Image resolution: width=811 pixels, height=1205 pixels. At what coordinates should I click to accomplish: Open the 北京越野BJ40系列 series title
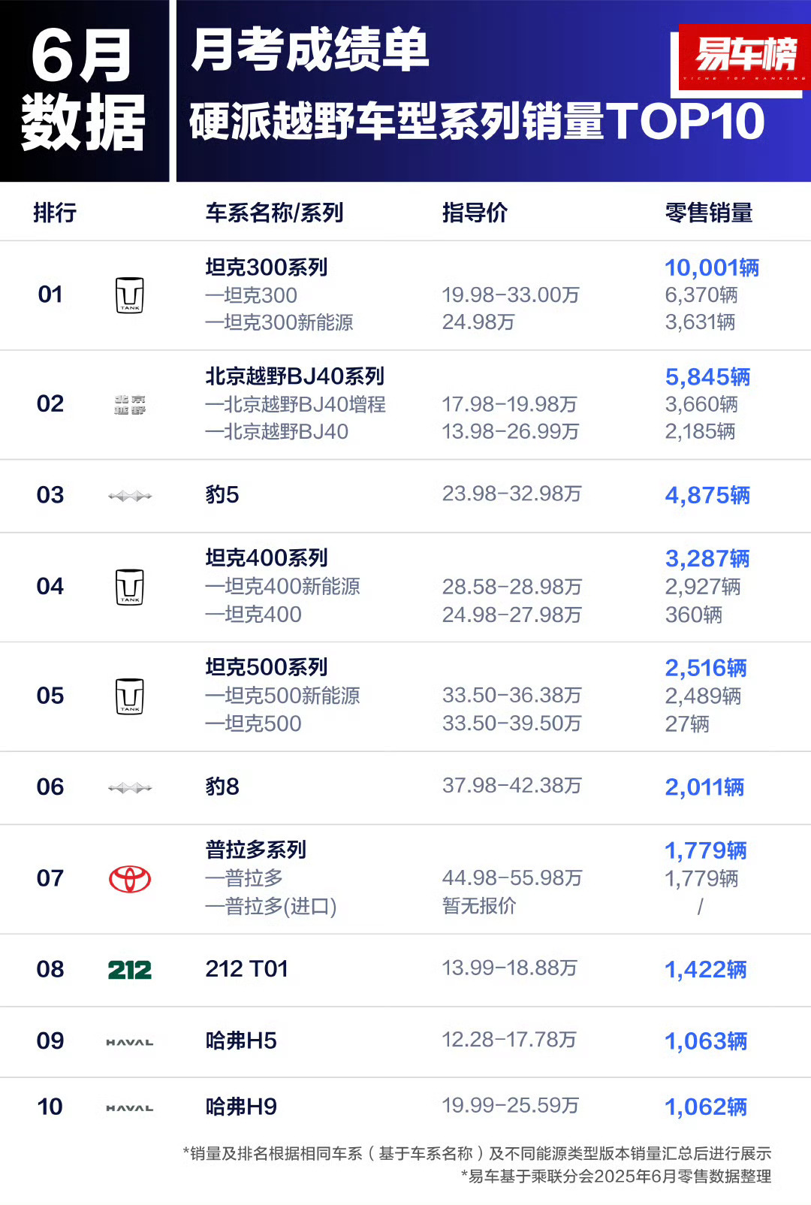pyautogui.click(x=295, y=376)
